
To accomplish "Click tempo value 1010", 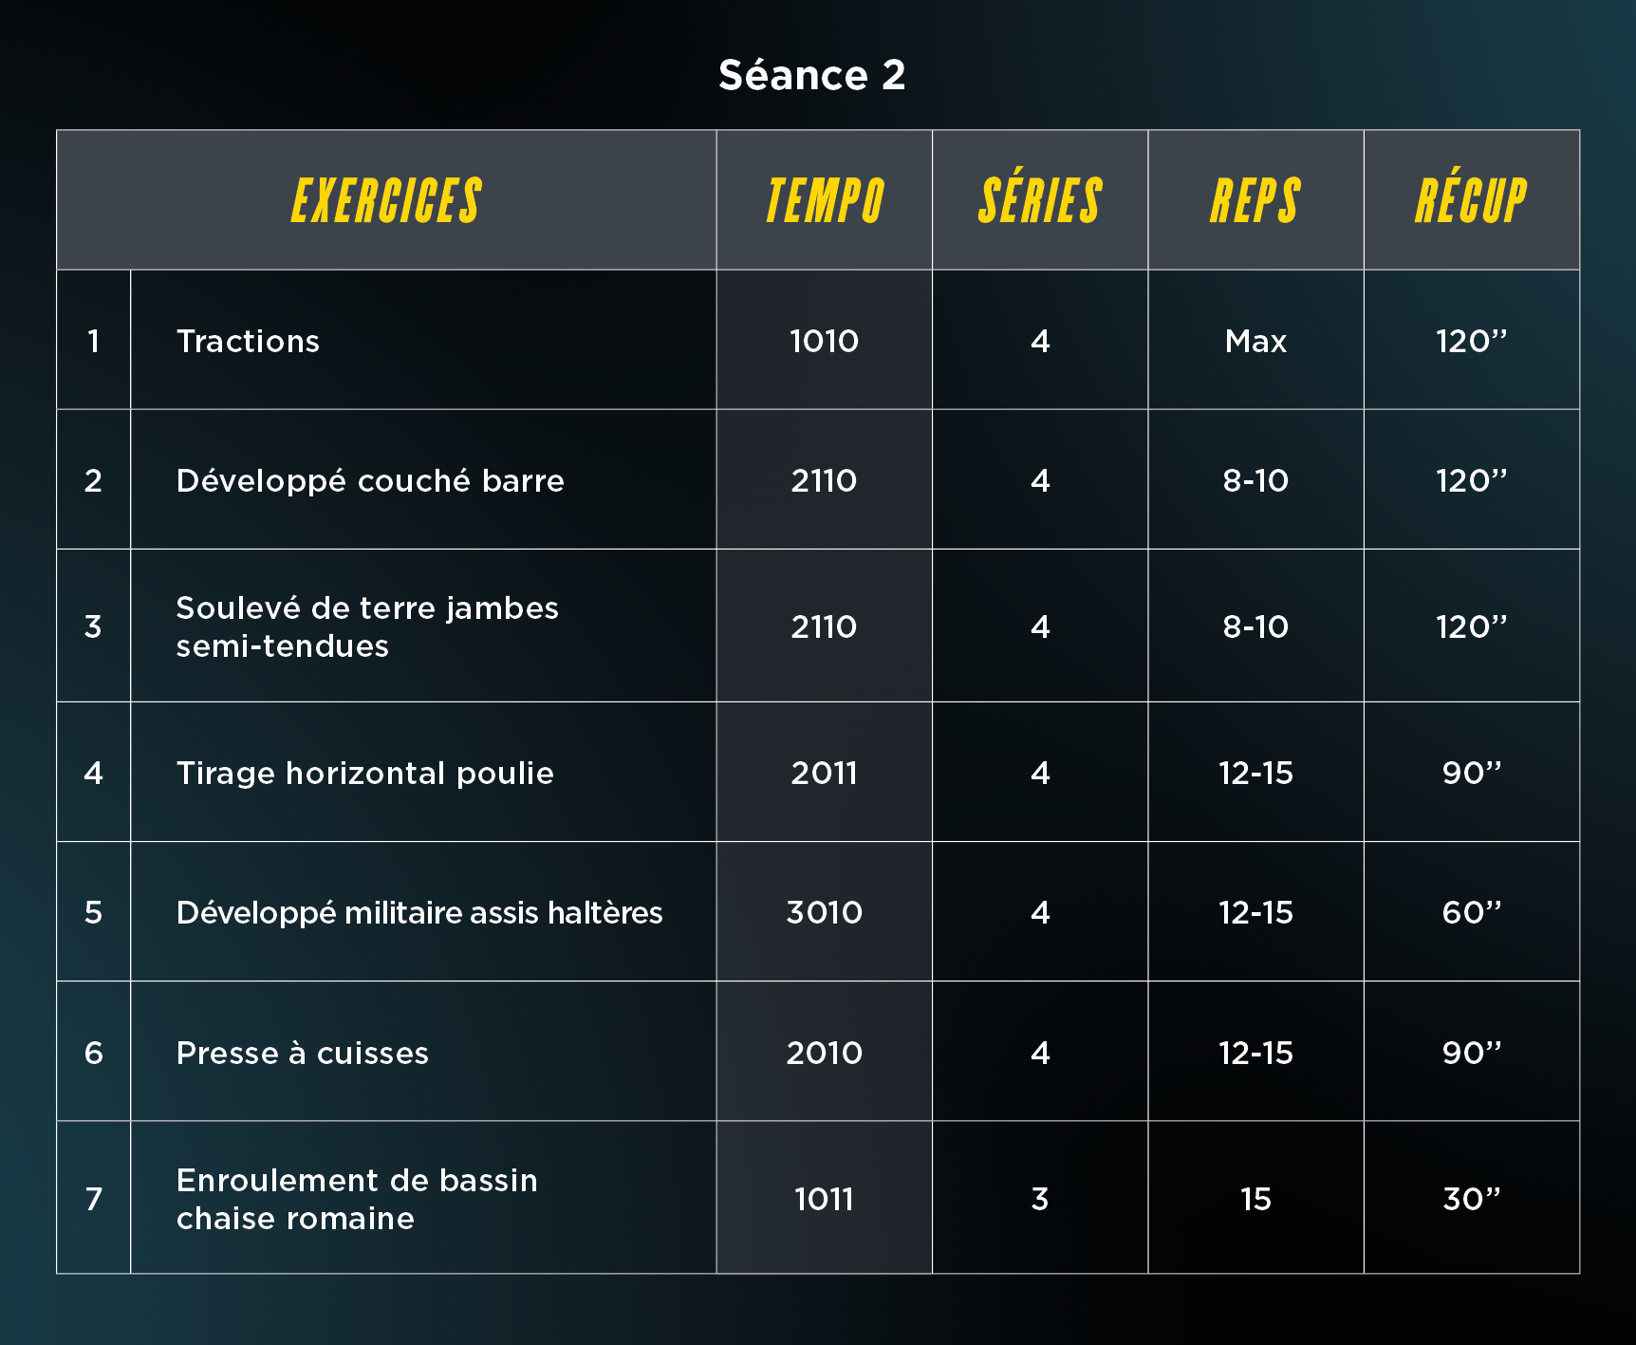I will (825, 341).
